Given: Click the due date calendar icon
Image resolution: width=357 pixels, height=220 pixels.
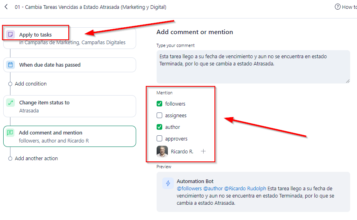Looking at the screenshot, I should tap(10, 65).
